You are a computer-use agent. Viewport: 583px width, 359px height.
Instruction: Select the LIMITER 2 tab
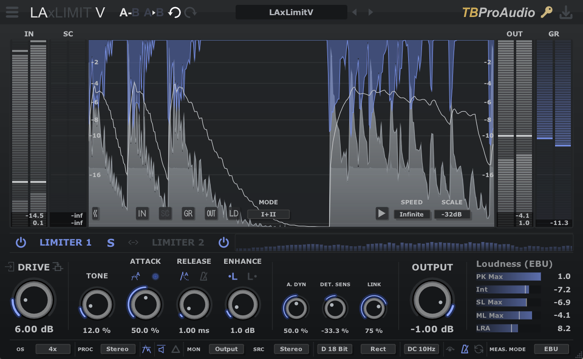pyautogui.click(x=178, y=243)
